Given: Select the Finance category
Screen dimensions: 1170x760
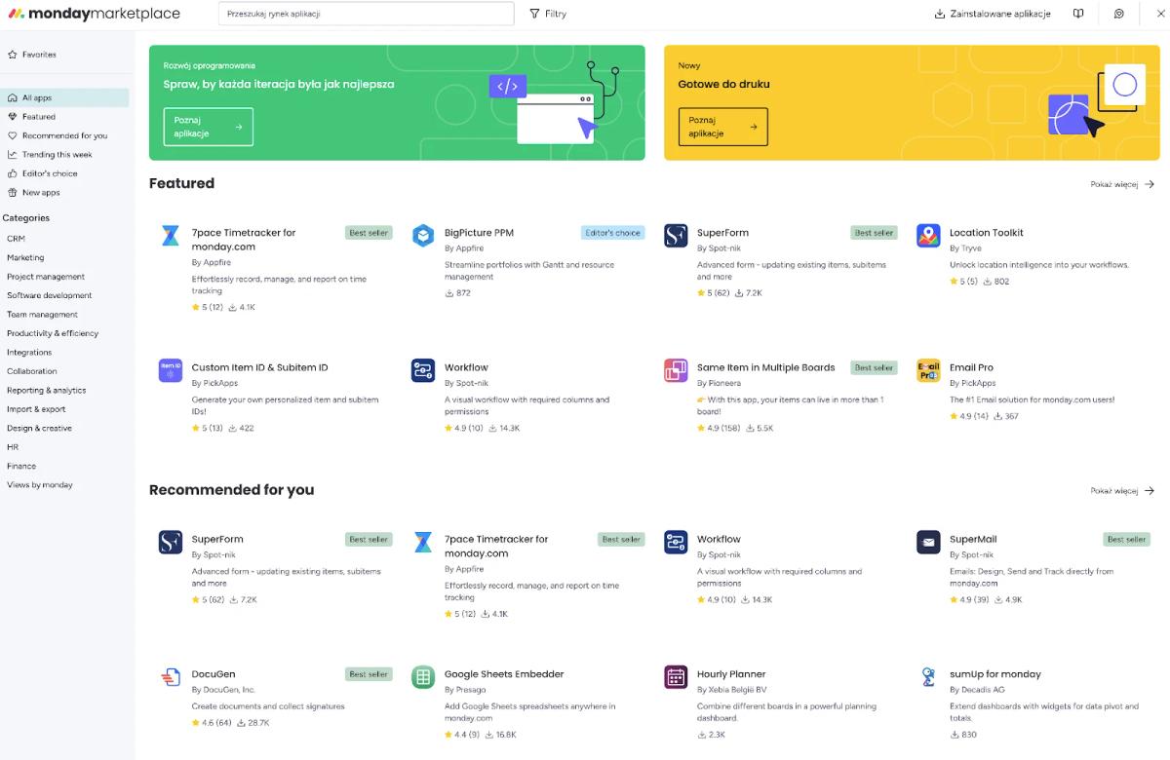Looking at the screenshot, I should (21, 466).
